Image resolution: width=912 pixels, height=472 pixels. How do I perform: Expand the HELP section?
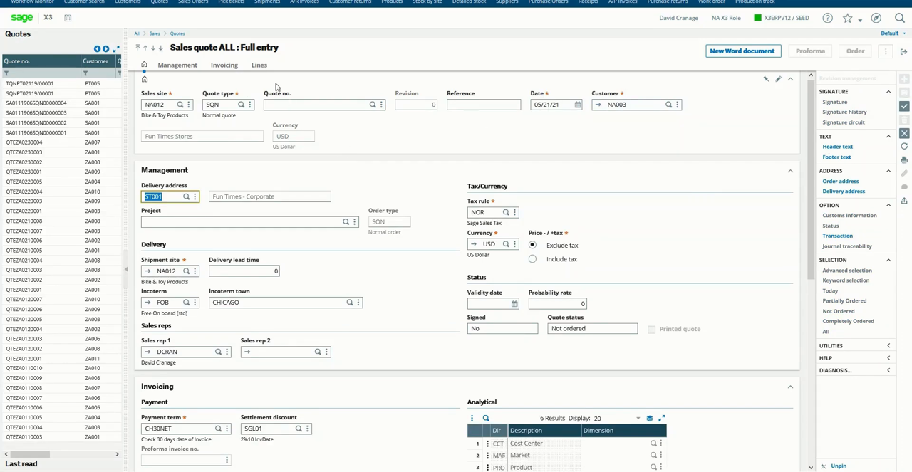888,358
